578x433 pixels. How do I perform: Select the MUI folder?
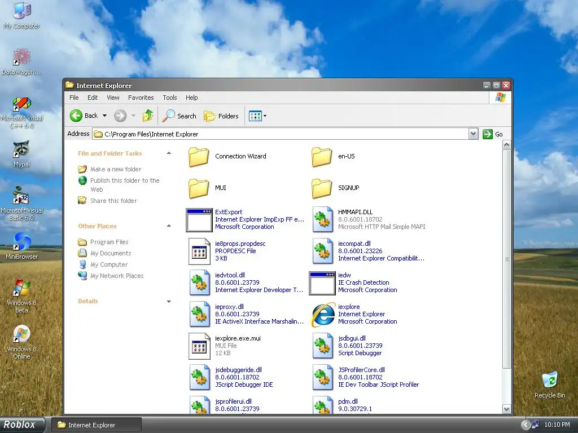pos(199,188)
